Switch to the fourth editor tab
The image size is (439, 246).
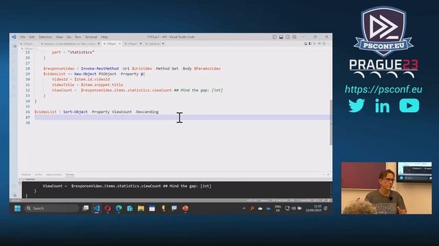(133, 44)
